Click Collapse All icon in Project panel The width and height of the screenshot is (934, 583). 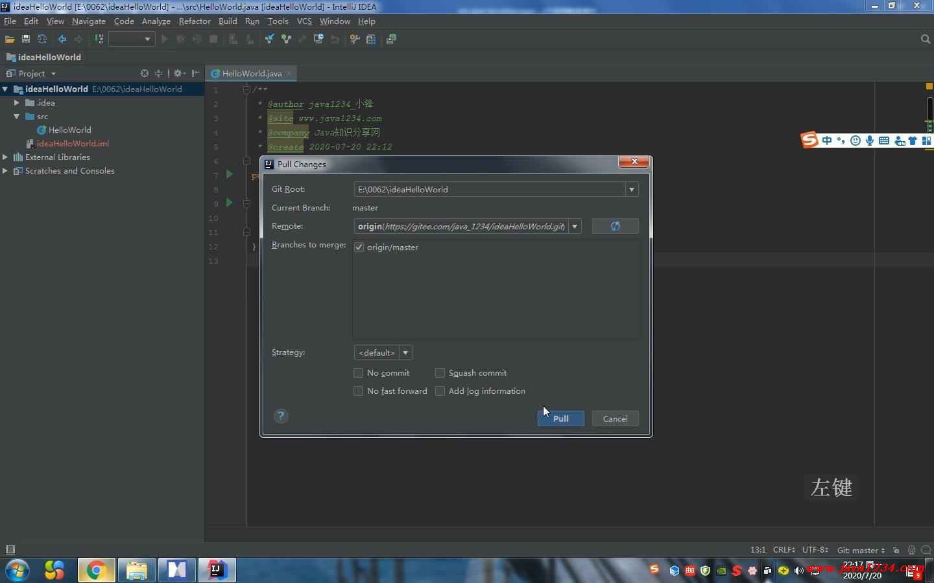click(x=158, y=73)
